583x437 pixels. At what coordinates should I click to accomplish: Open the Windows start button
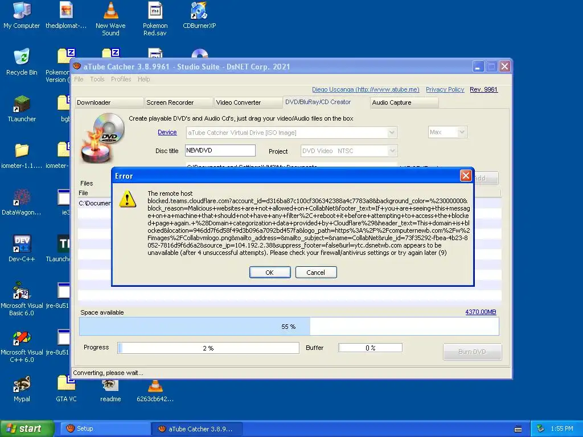pyautogui.click(x=27, y=428)
